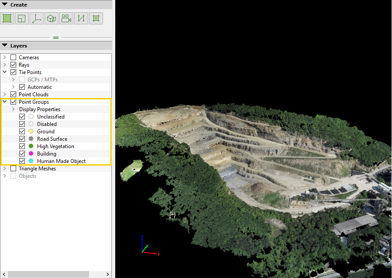Select the cube volume creation icon

coord(52,18)
